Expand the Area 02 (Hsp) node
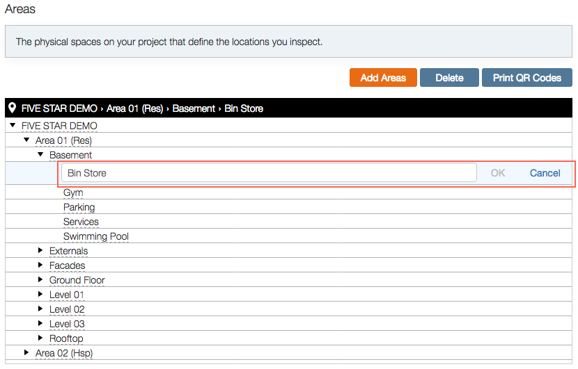This screenshot has height=369, width=578. (x=26, y=352)
